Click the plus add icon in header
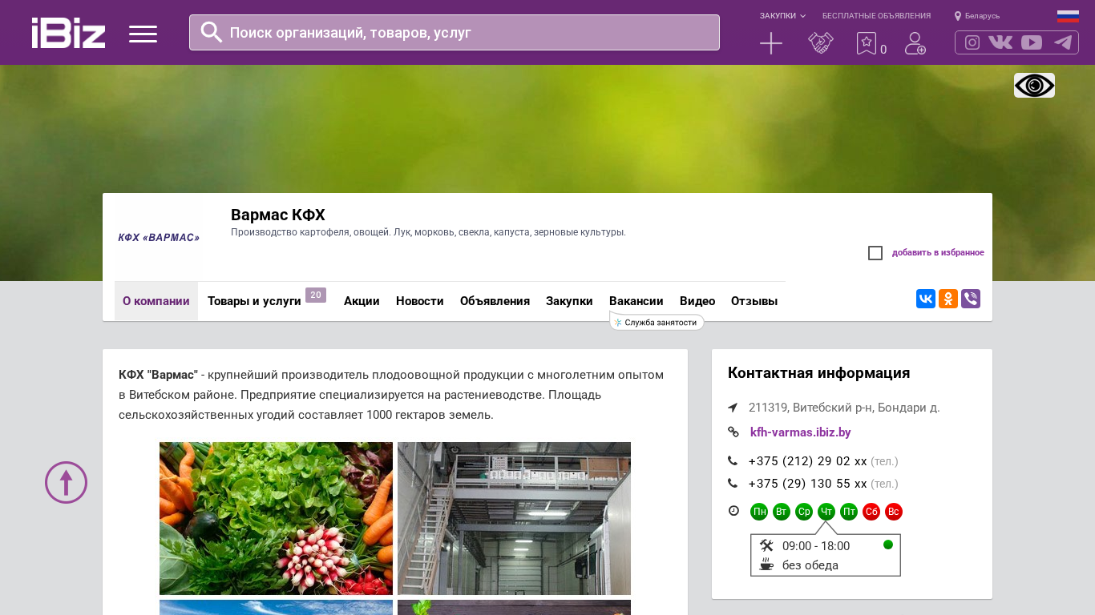 770,43
